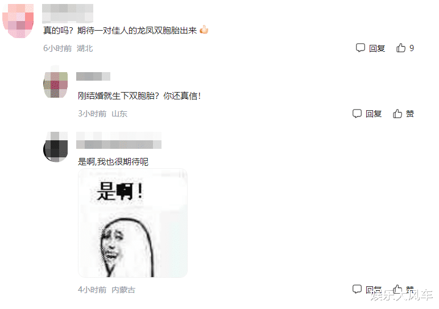Click the 回复 text on the Hubei comment
This screenshot has width=439, height=309.
coord(377,48)
